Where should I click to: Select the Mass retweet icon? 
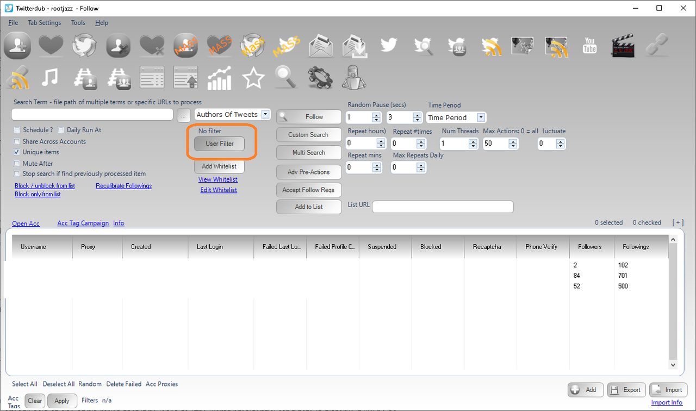[x=253, y=46]
